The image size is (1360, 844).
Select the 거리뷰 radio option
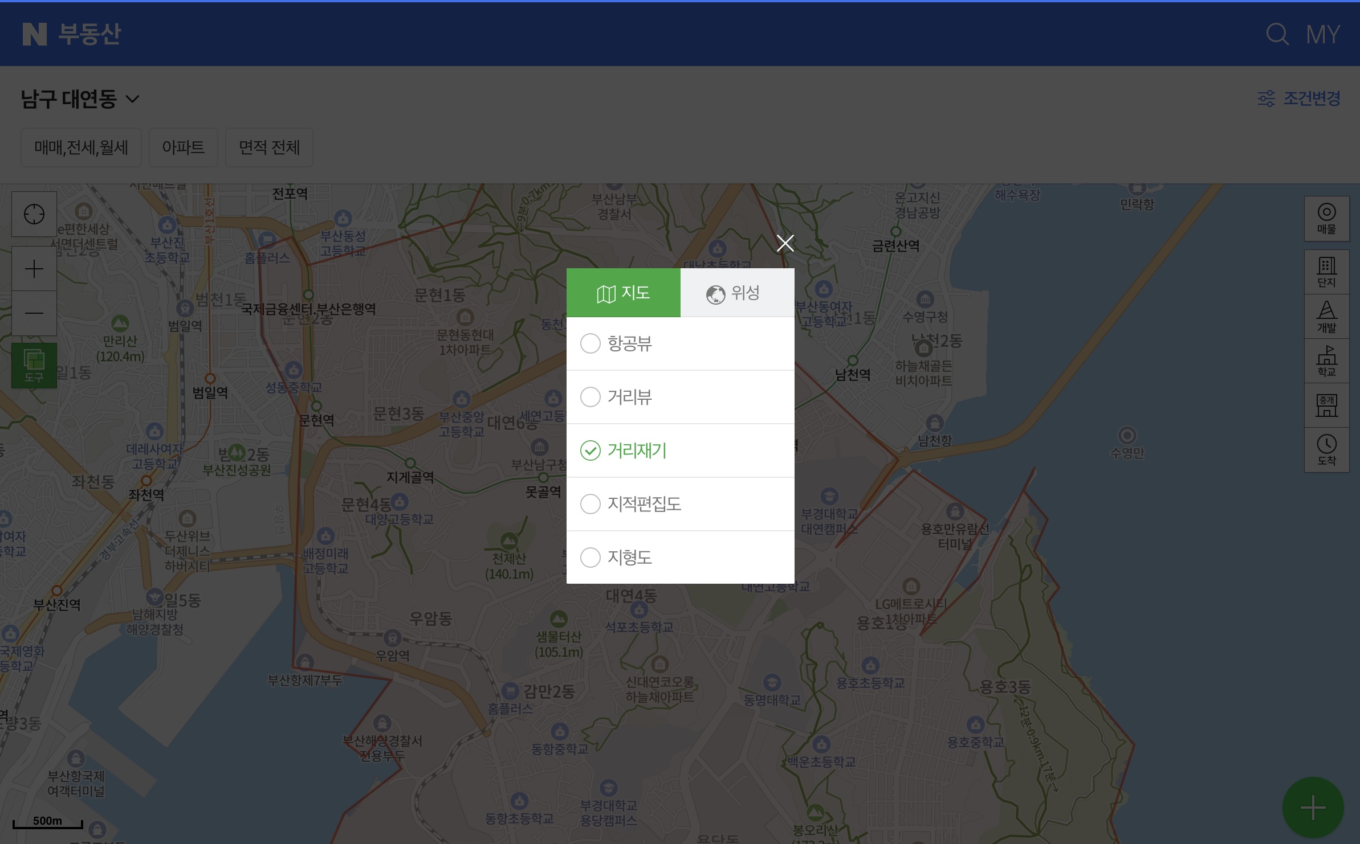tap(591, 397)
